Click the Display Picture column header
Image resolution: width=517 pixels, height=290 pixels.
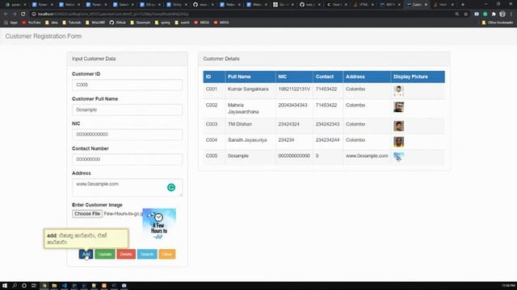(x=418, y=77)
